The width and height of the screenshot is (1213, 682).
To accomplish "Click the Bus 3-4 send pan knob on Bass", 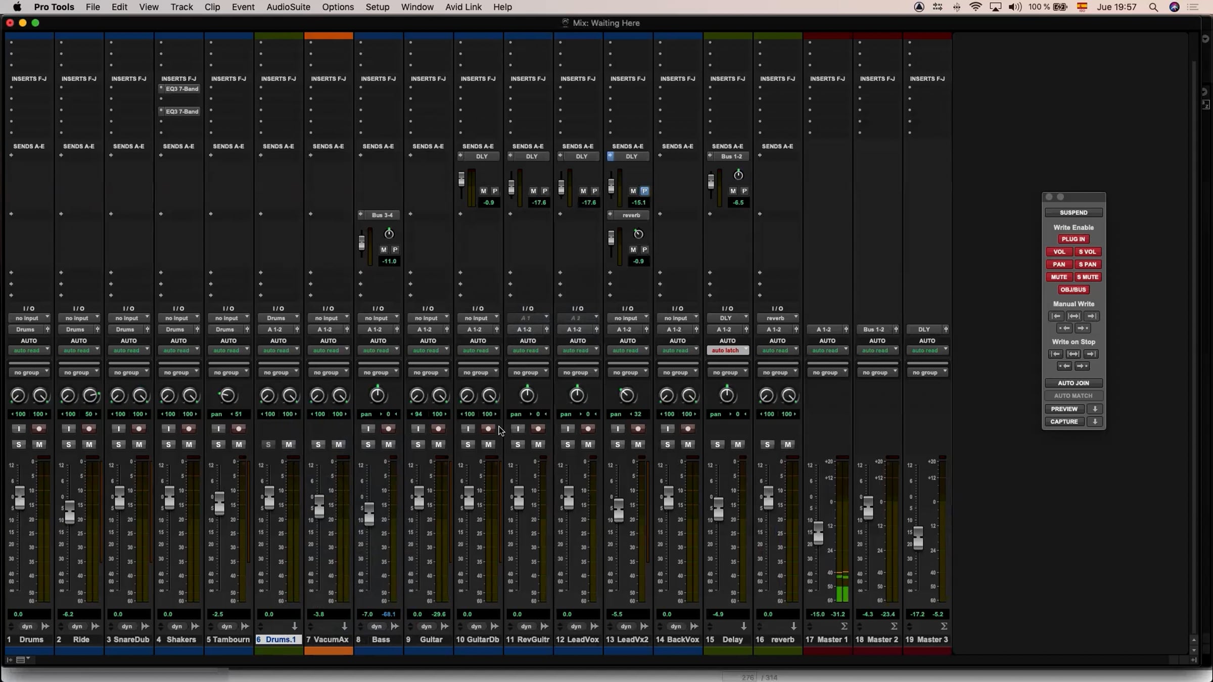I will [389, 234].
